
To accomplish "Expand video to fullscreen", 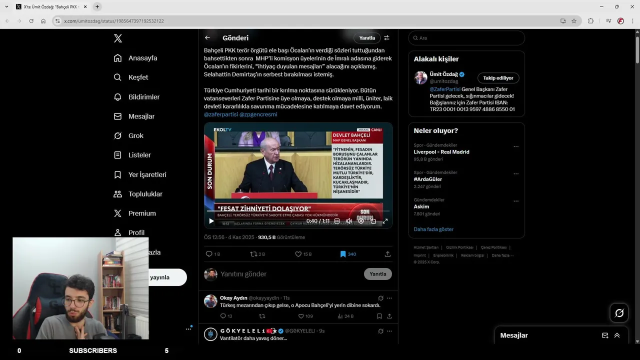I will 385,221.
